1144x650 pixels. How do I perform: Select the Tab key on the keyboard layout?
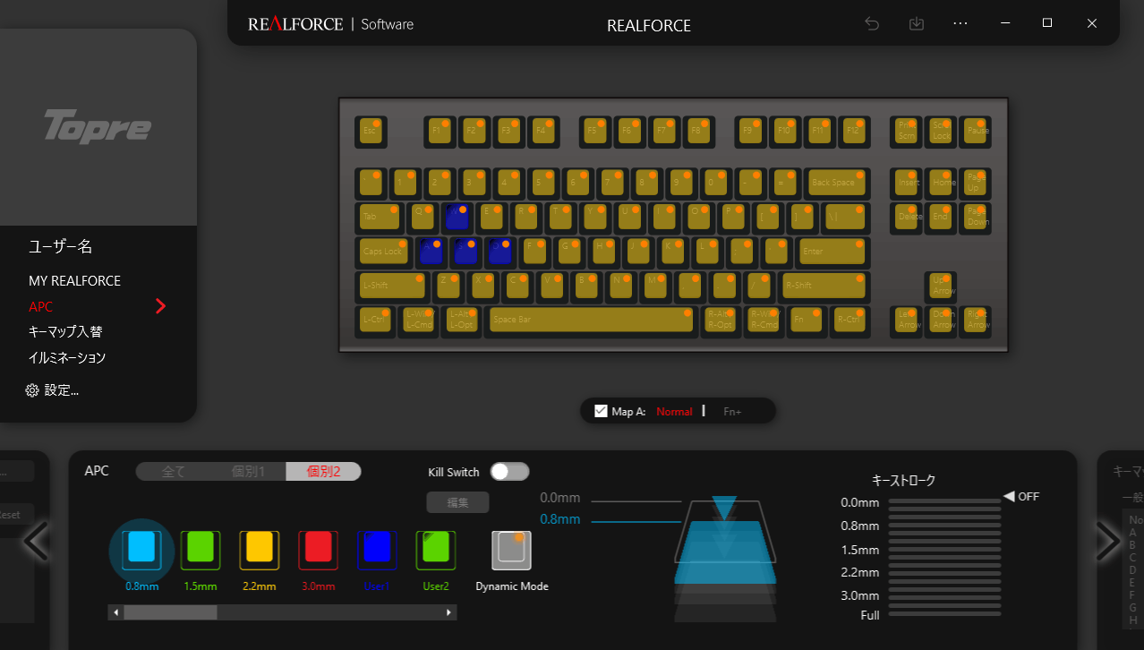tap(380, 217)
